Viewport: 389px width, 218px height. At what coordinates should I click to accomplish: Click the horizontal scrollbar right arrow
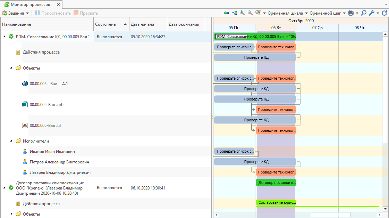[x=379, y=215]
